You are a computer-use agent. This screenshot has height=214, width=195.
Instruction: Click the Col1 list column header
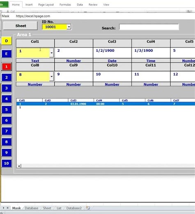(x=30, y=100)
